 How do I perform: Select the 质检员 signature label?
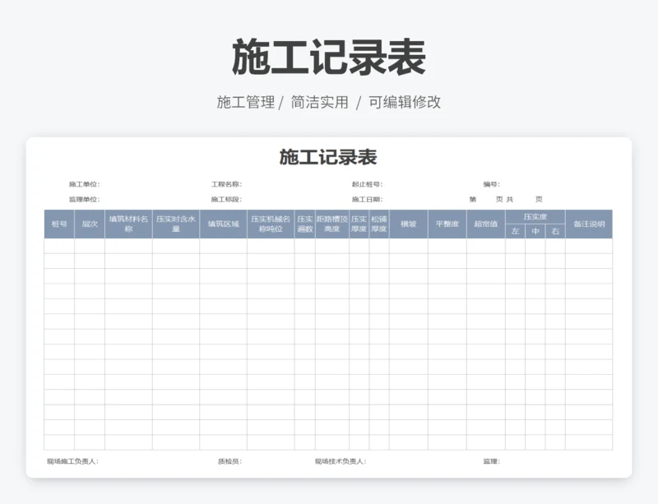point(229,461)
